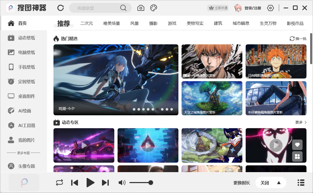Switch to the 唯美场景 tab
Image resolution: width=313 pixels, height=193 pixels.
pos(112,23)
